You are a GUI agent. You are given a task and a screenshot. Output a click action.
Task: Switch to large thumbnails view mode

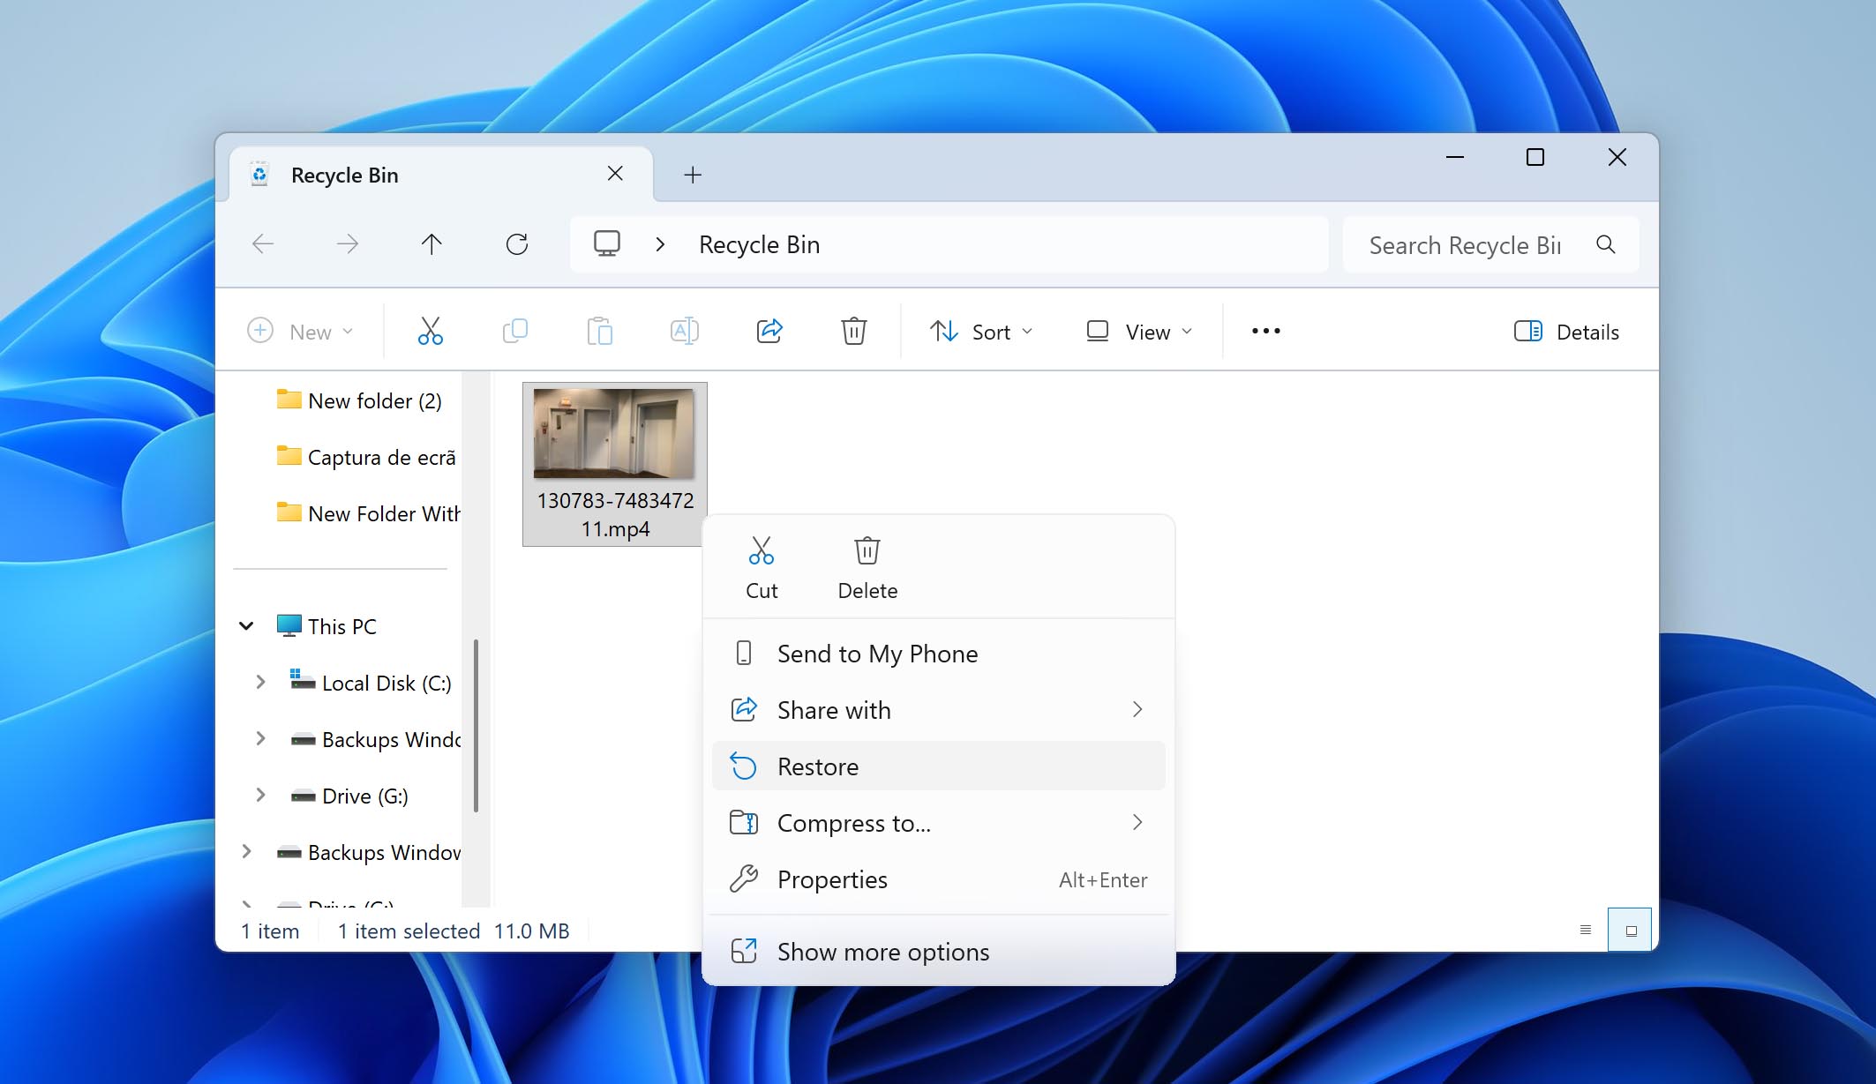[1630, 931]
